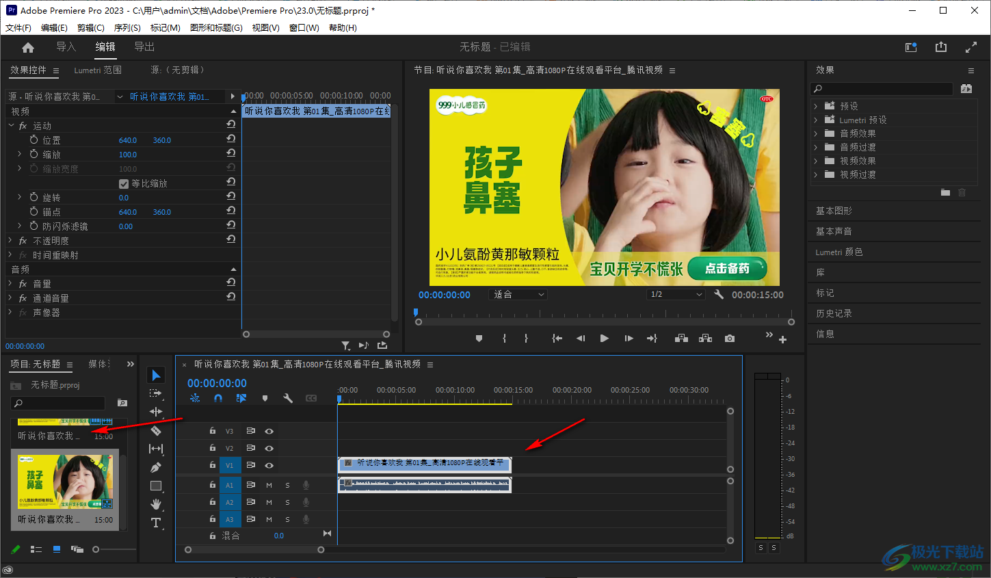Select the Type tool
The width and height of the screenshot is (991, 578).
point(156,523)
